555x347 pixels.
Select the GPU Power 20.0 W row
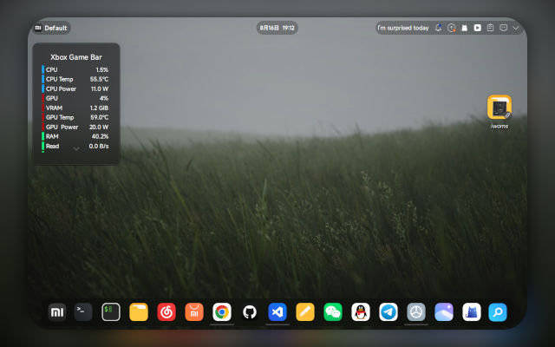[75, 127]
